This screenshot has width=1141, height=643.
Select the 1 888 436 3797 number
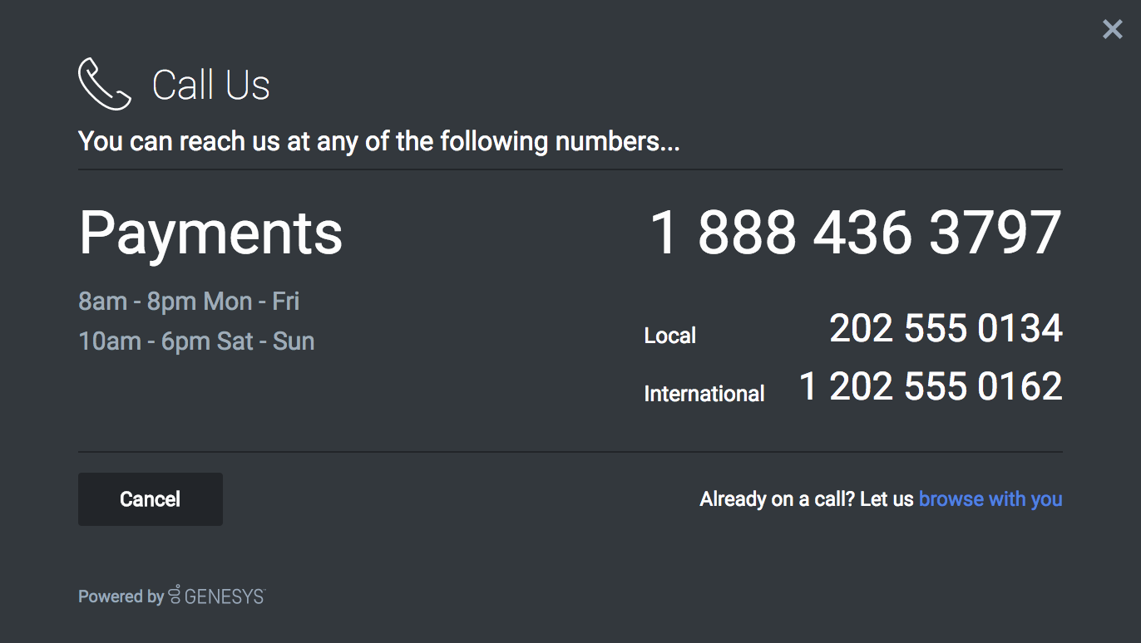point(856,232)
